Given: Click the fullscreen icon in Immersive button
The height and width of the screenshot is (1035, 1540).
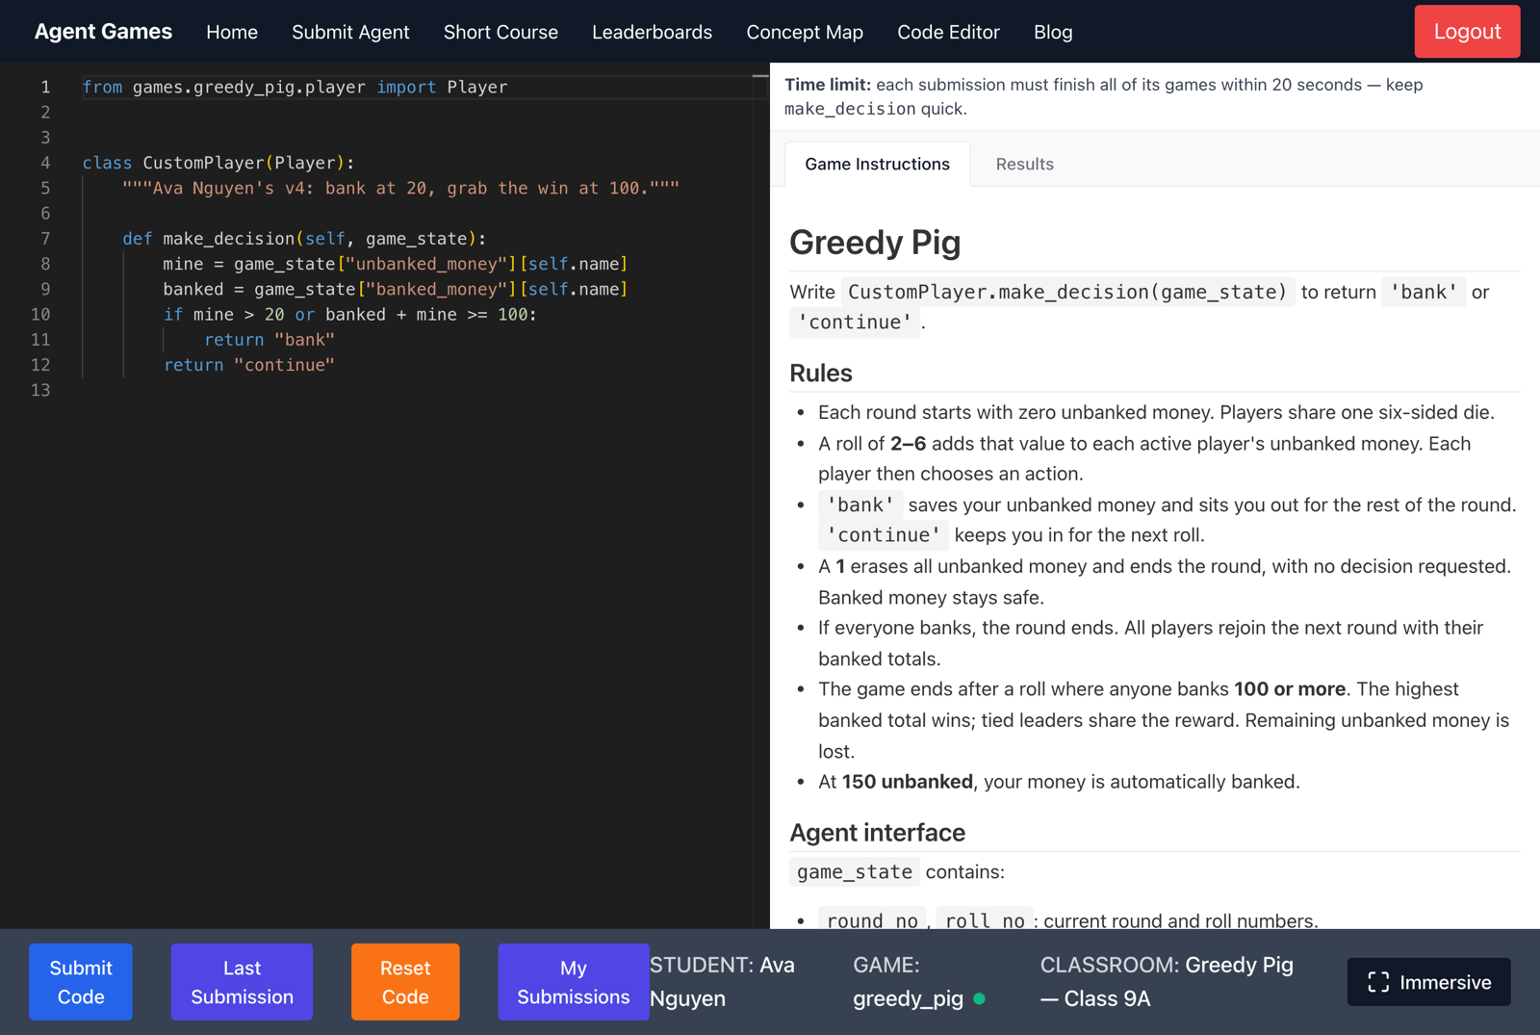Looking at the screenshot, I should [x=1378, y=982].
